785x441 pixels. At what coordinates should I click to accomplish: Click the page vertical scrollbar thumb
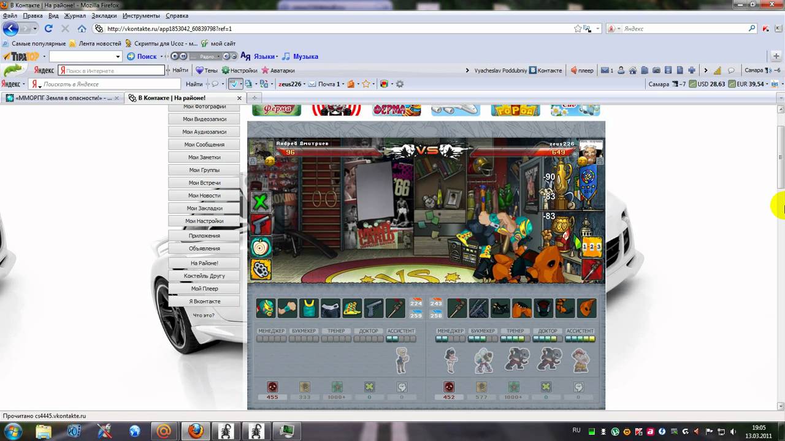[x=781, y=157]
